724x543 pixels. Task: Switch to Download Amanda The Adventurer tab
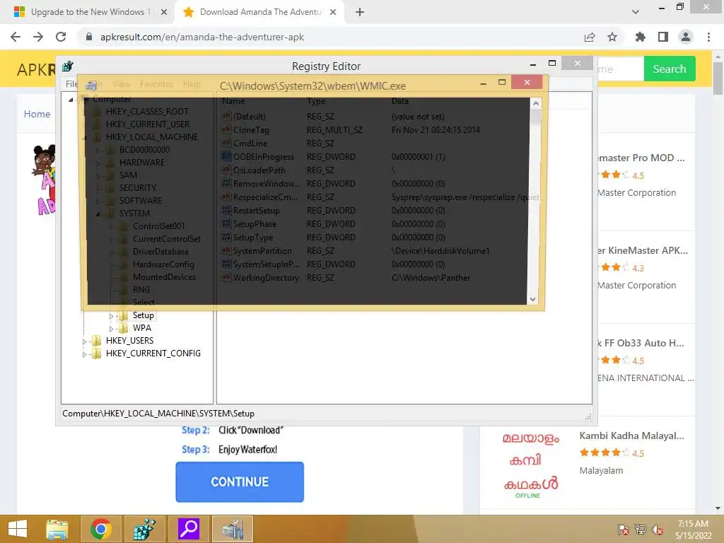(x=259, y=12)
